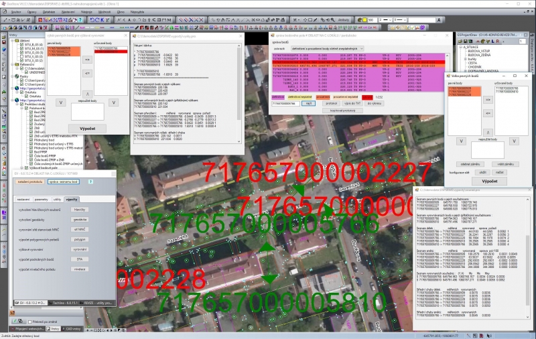Image resolution: width=536 pixels, height=339 pixels.
Task: Click the application document icon left of Soubor
Action: click(5, 11)
